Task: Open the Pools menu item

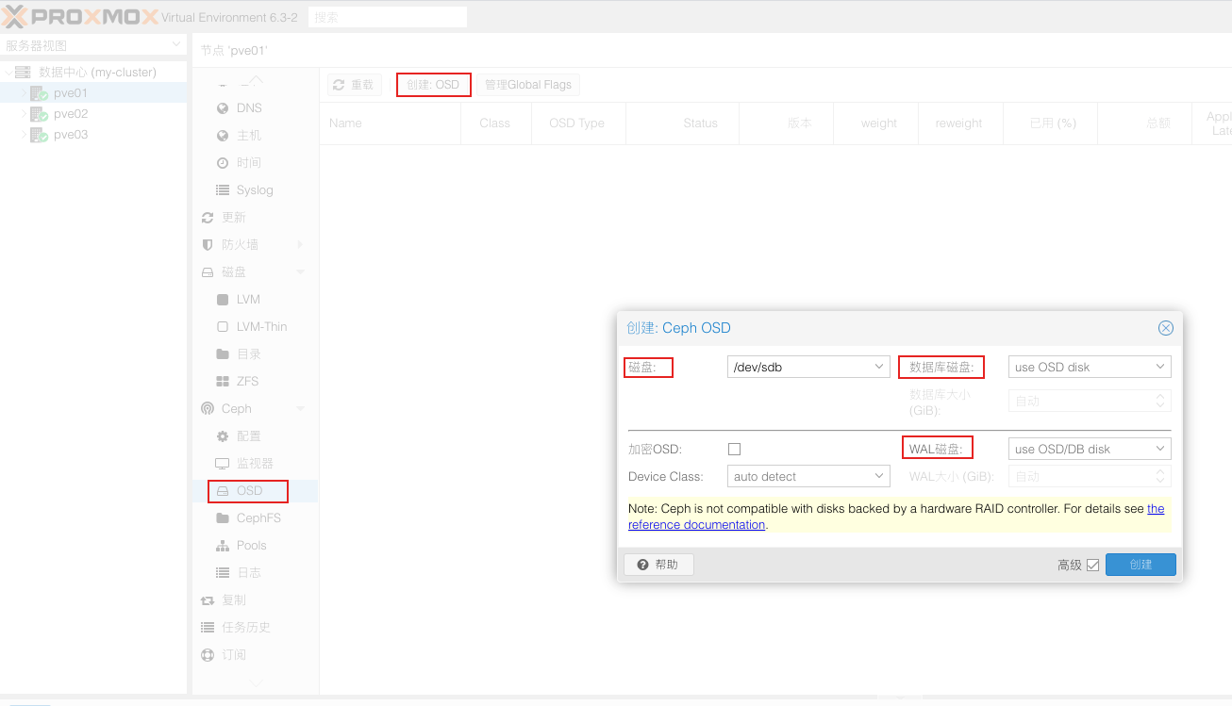Action: pos(256,546)
